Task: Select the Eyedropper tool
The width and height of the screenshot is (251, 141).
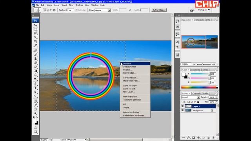Action: 35,105
